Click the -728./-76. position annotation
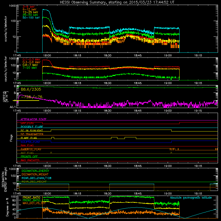Viewport: 221px width, 221px height. click(x=32, y=97)
